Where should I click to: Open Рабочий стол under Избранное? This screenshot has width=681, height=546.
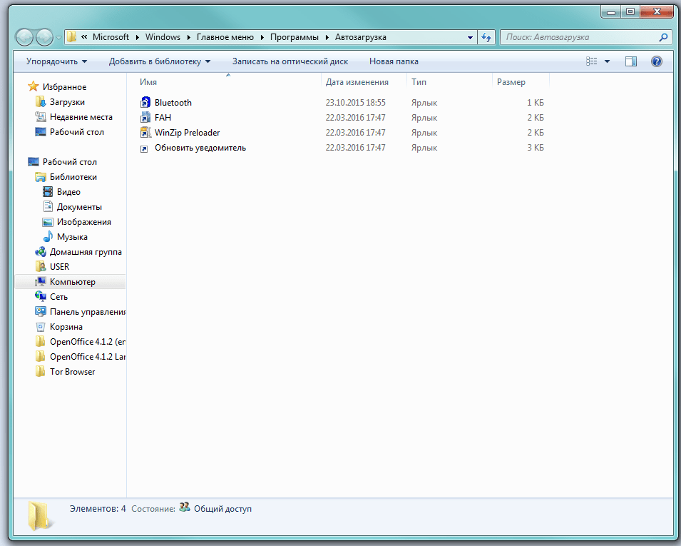coord(77,132)
